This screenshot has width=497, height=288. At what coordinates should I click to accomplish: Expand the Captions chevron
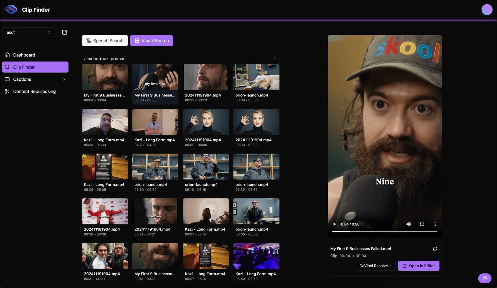tap(64, 79)
